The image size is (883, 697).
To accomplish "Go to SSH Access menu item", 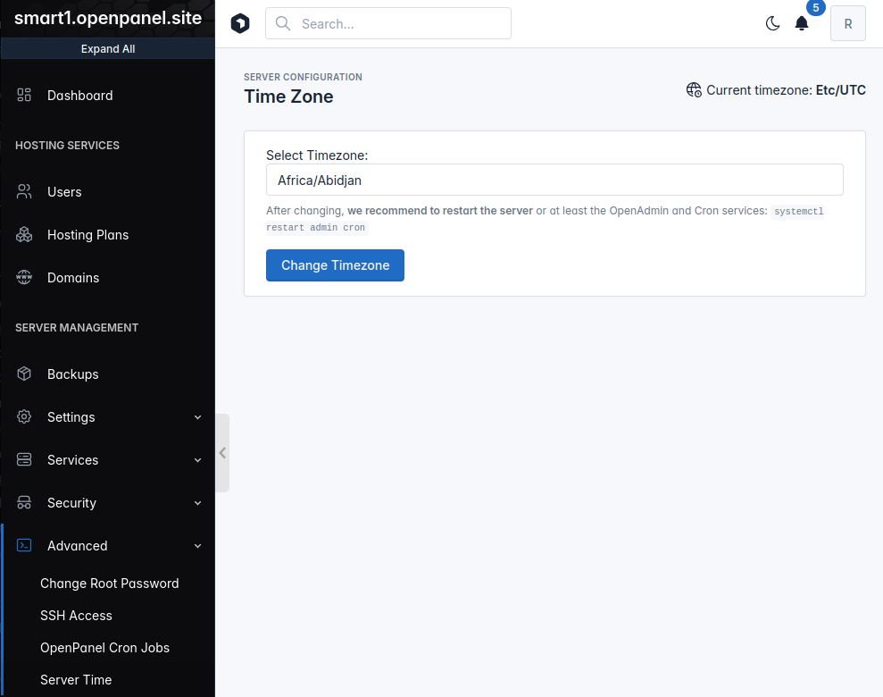I will click(x=76, y=616).
